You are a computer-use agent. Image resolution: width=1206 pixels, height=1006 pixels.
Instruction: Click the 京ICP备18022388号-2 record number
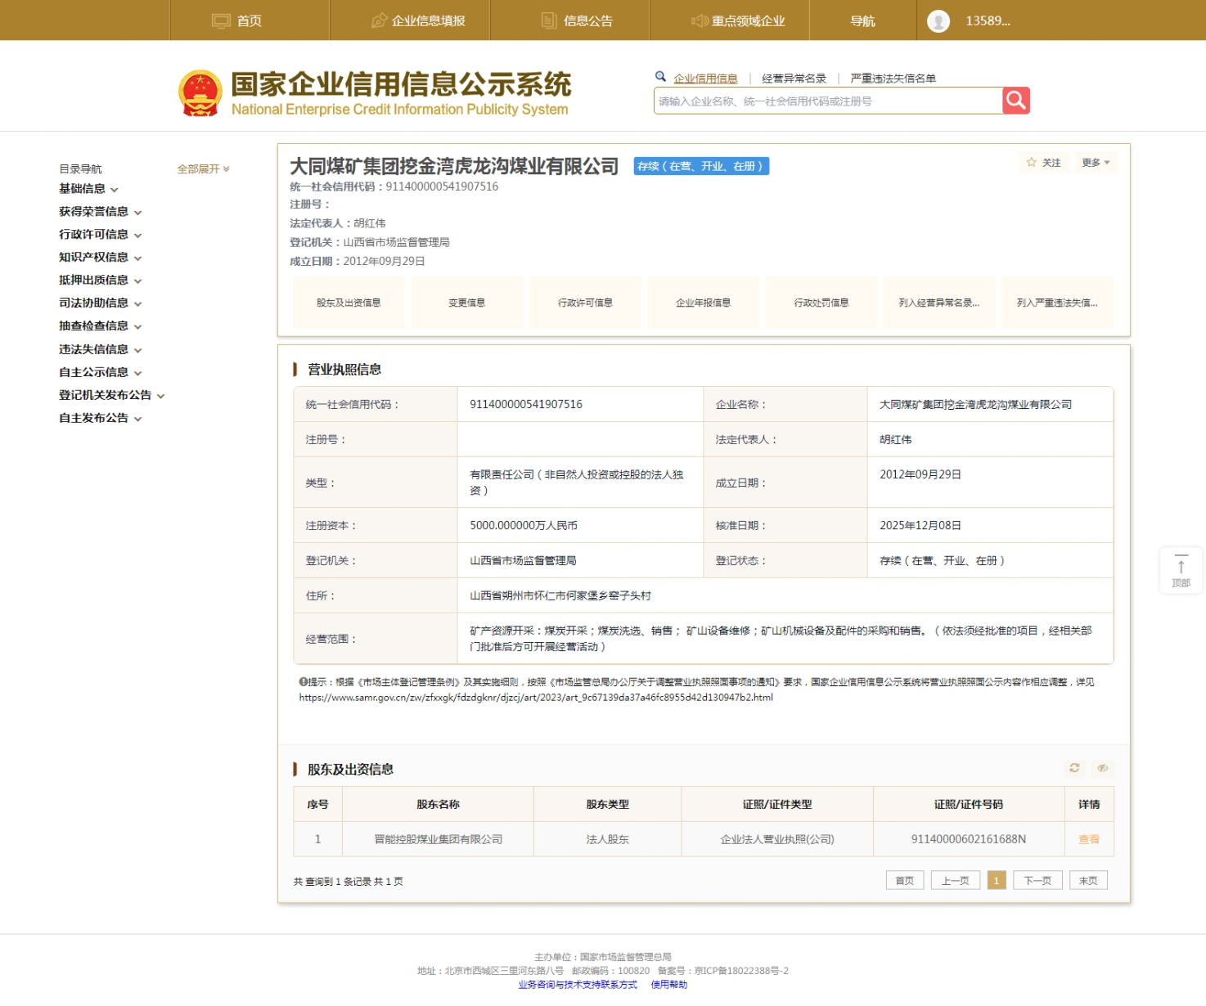pos(741,971)
